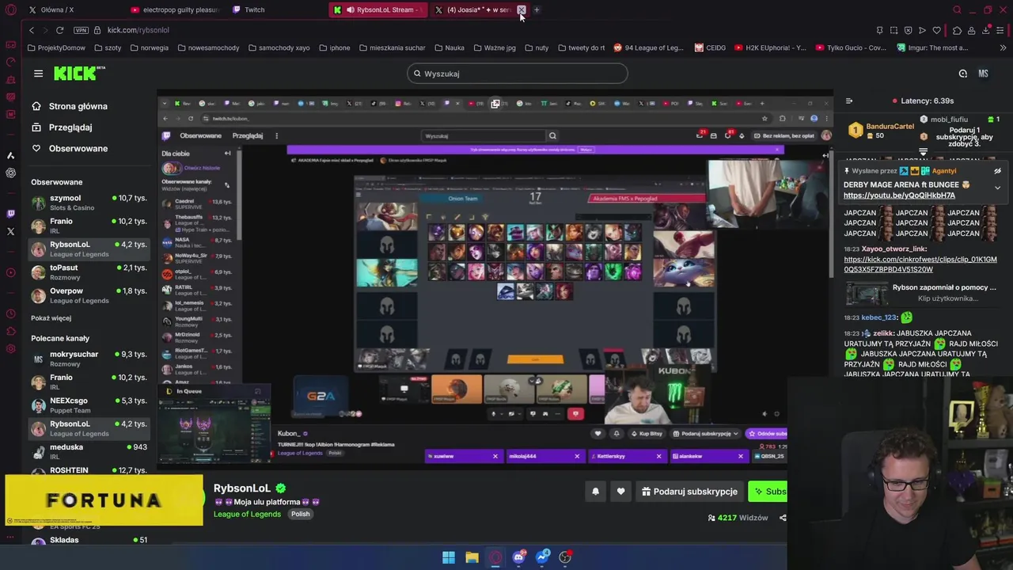Click the Fortuna ad banner
The height and width of the screenshot is (570, 1013).
(104, 500)
